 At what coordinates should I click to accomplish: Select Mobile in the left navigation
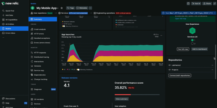point(14,29)
